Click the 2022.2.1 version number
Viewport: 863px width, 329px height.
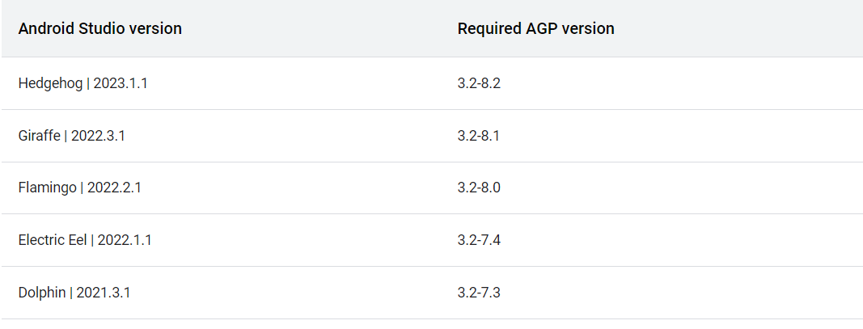(x=115, y=188)
